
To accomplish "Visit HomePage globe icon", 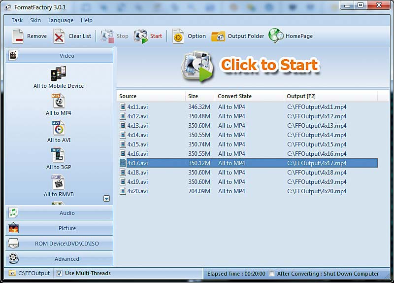I will [x=276, y=35].
